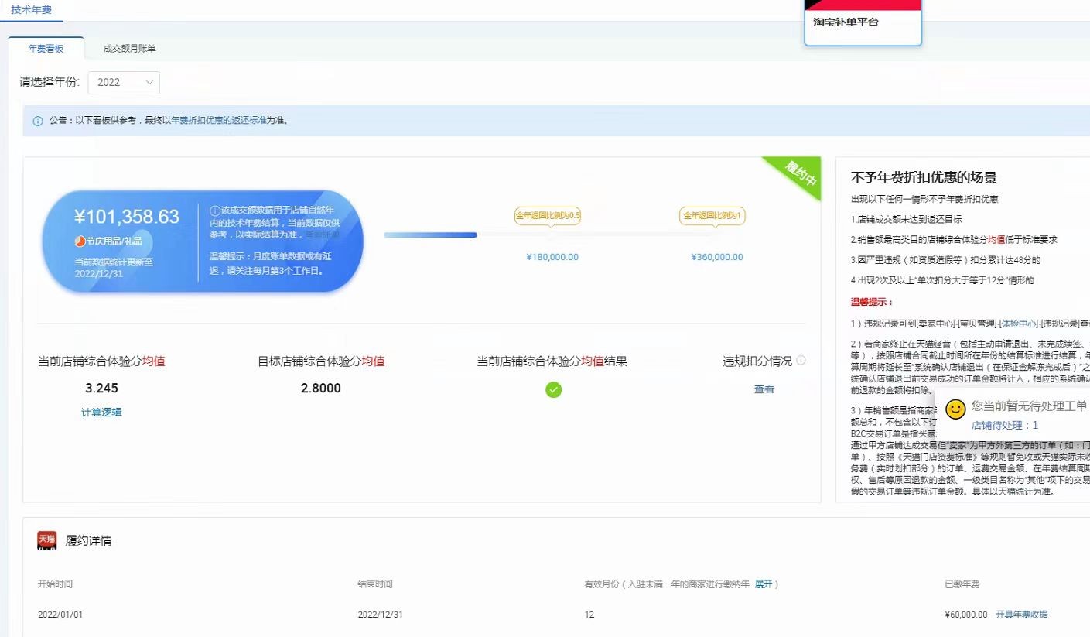Click the 不予年费折扣优惠的场景 heading
The image size is (1090, 637).
coord(924,177)
